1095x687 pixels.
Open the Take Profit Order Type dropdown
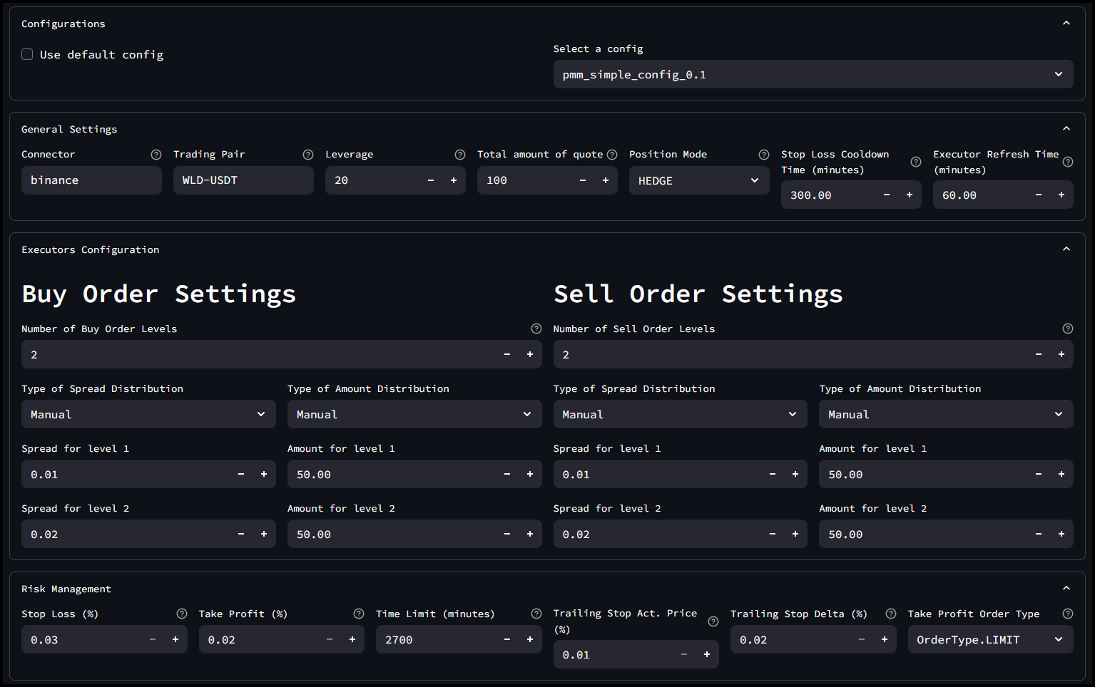click(x=989, y=639)
